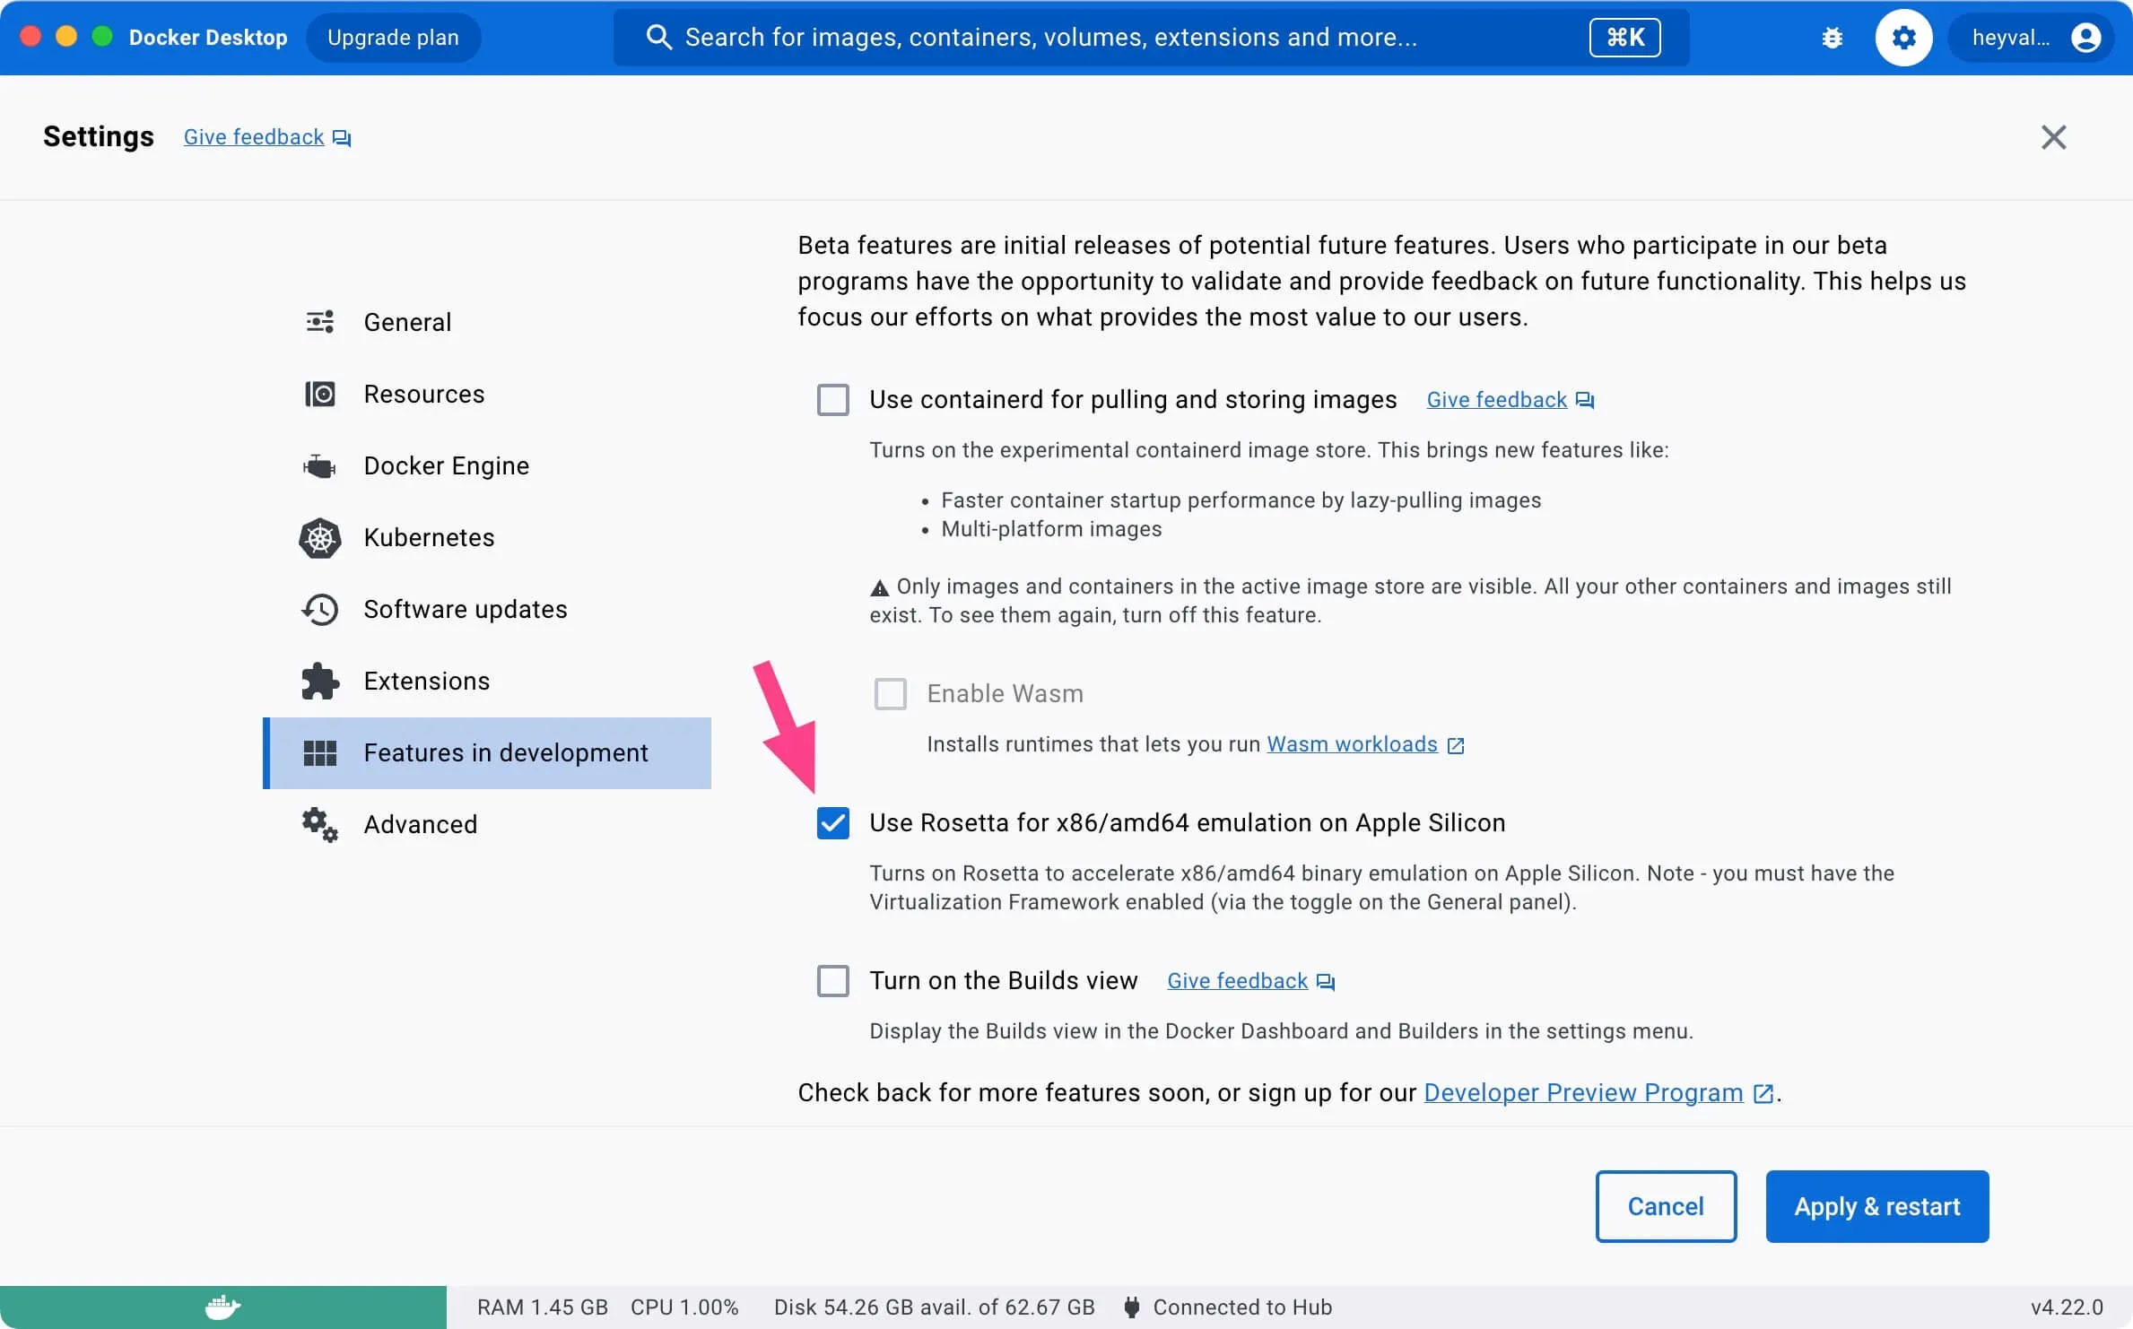Click the settings gear icon
The height and width of the screenshot is (1329, 2133).
[1903, 38]
